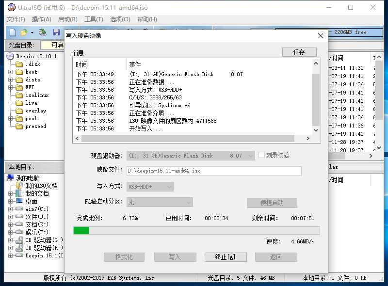Select the Deepin 15.1 USB drive icon
Viewport: 388px width, 286px height.
[19, 255]
